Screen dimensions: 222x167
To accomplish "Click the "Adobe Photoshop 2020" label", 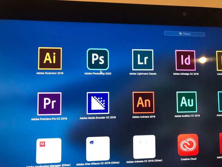I will point(98,73).
